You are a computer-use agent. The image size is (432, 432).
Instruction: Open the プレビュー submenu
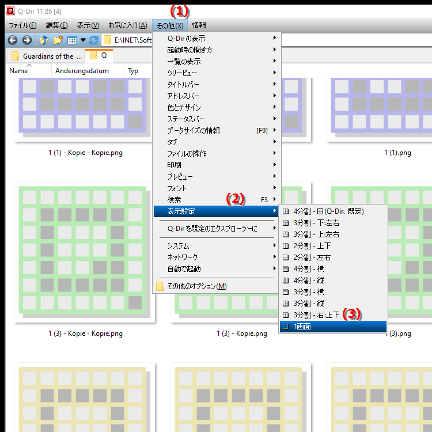click(217, 177)
